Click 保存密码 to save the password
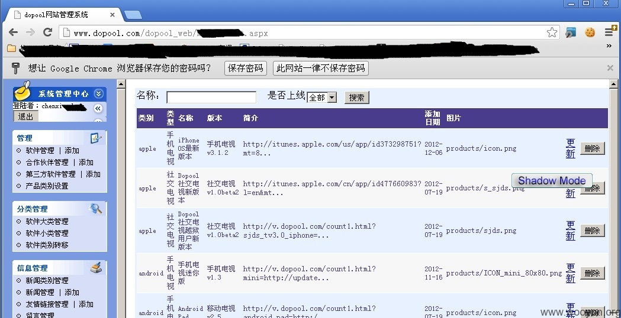 [x=246, y=68]
